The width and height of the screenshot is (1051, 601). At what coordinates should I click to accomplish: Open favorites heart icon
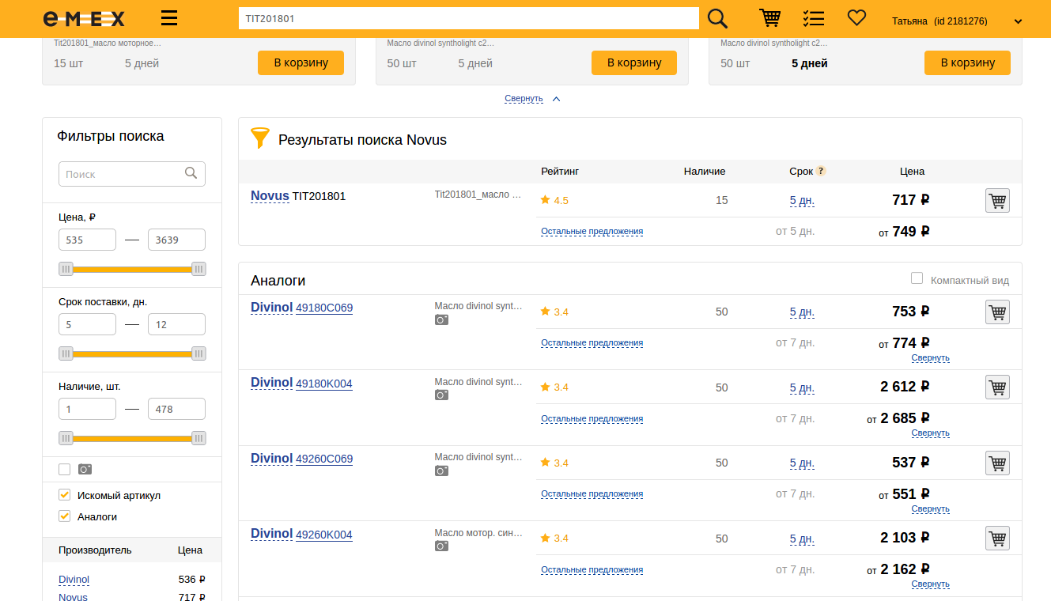point(856,17)
